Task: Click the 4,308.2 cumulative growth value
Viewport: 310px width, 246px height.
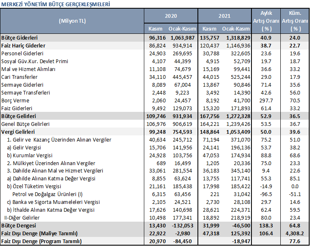Action: pos(295,234)
